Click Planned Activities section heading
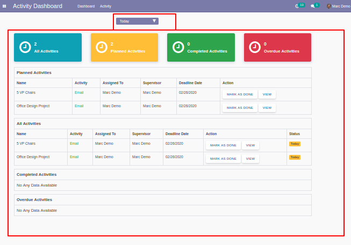Screen dimensions: 351x245 pos(34,72)
